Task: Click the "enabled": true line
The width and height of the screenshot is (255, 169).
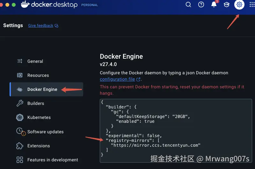Action: tap(135, 121)
